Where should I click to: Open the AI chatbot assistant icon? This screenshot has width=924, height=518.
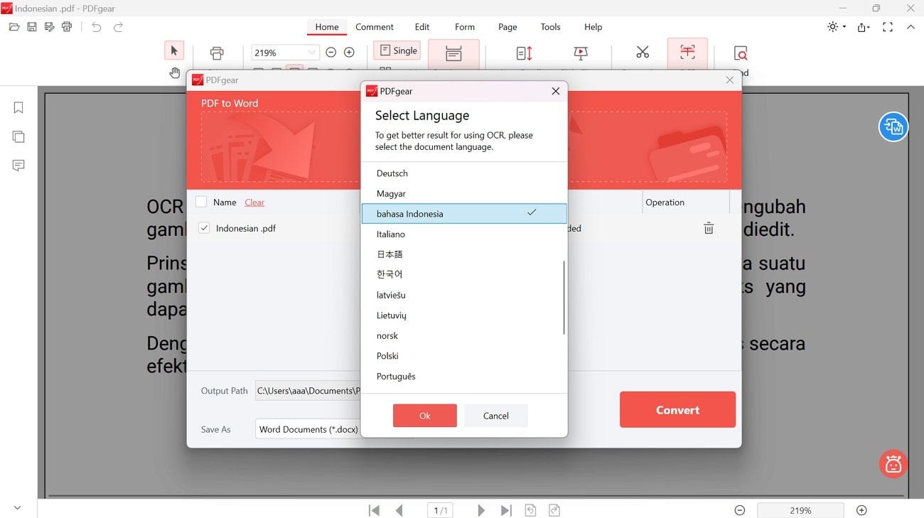click(893, 464)
